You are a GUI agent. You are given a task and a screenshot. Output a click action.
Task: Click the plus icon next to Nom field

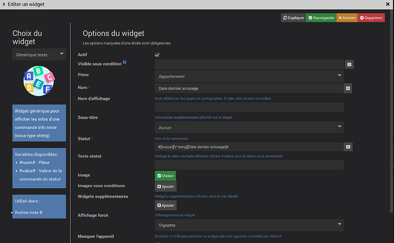coord(348,88)
